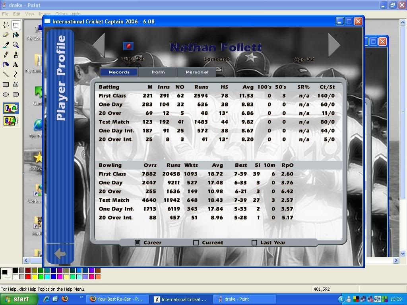The image size is (407, 305).
Task: Choose transparent selection mode option in Paint
Action: [11, 121]
